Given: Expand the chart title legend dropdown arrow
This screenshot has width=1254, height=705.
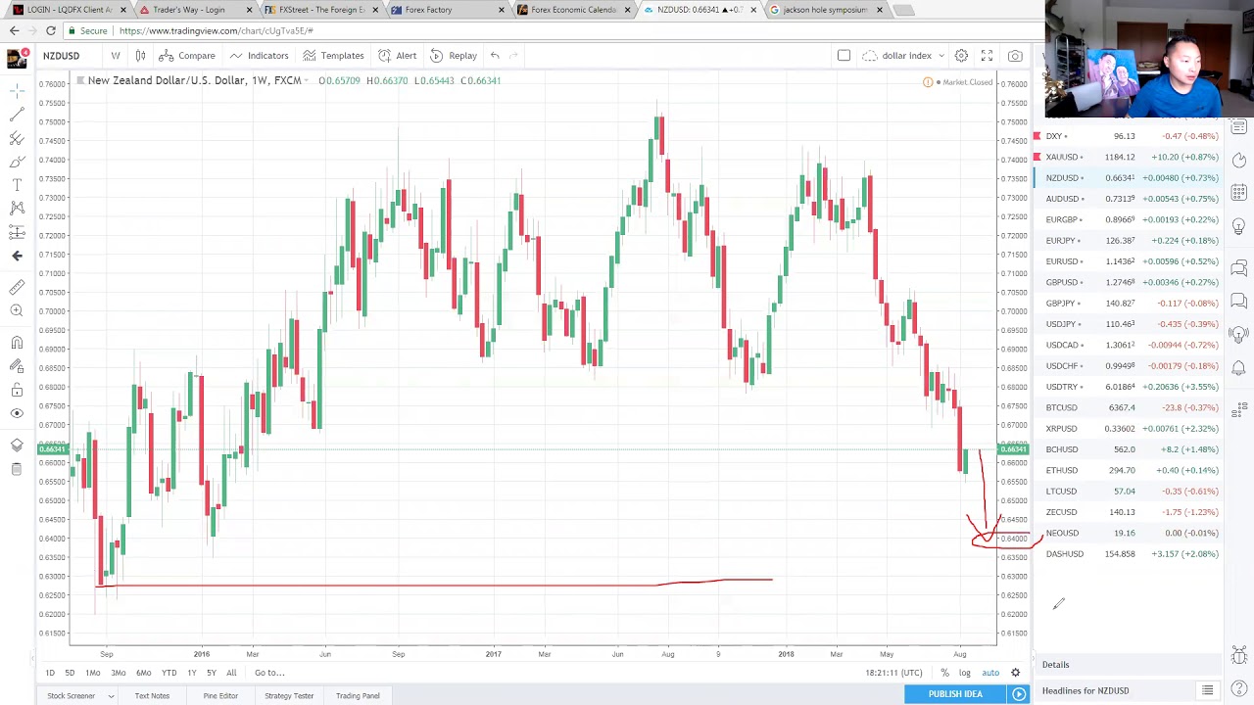Looking at the screenshot, I should pyautogui.click(x=307, y=80).
